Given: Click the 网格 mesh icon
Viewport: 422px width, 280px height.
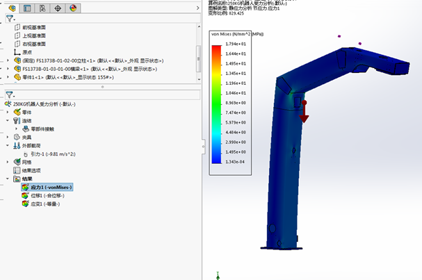Looking at the screenshot, I should click(x=17, y=162).
